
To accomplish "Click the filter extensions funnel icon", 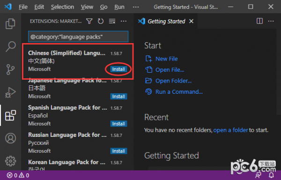I will [x=89, y=22].
